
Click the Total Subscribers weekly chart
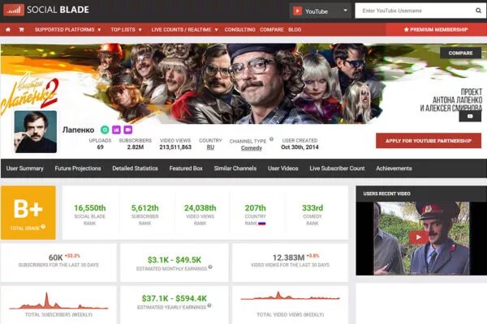pos(58,301)
